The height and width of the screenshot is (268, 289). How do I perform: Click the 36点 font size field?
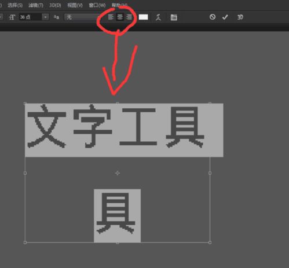[30, 17]
